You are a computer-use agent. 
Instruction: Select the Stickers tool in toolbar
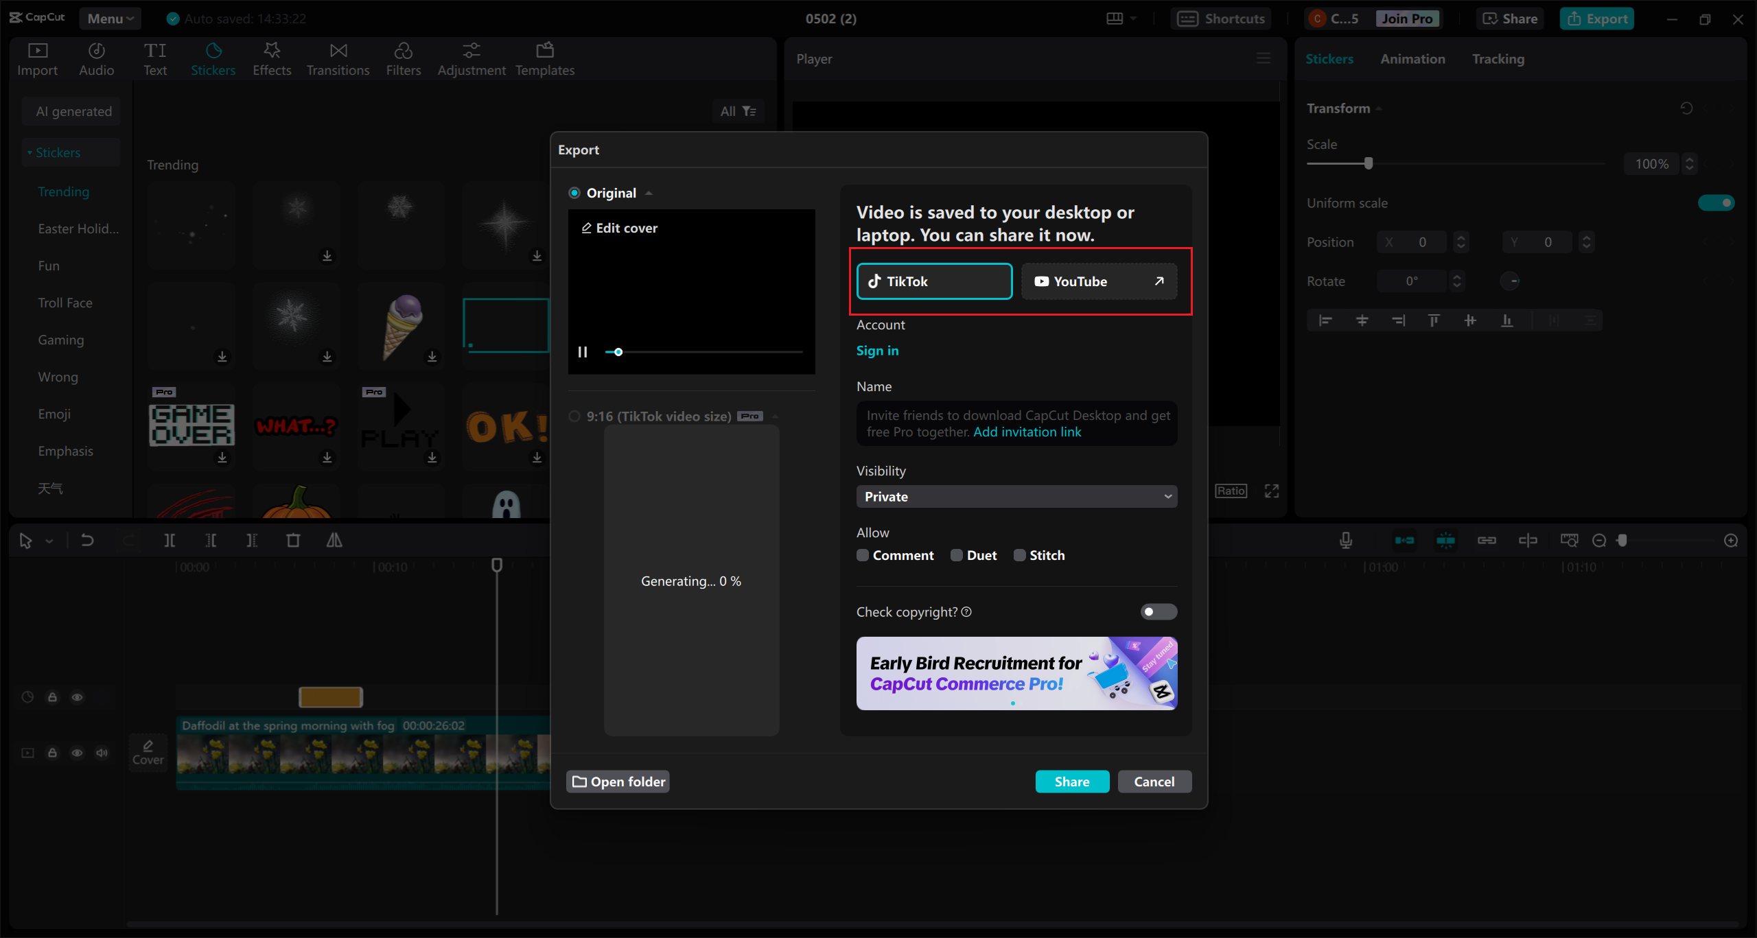213,58
